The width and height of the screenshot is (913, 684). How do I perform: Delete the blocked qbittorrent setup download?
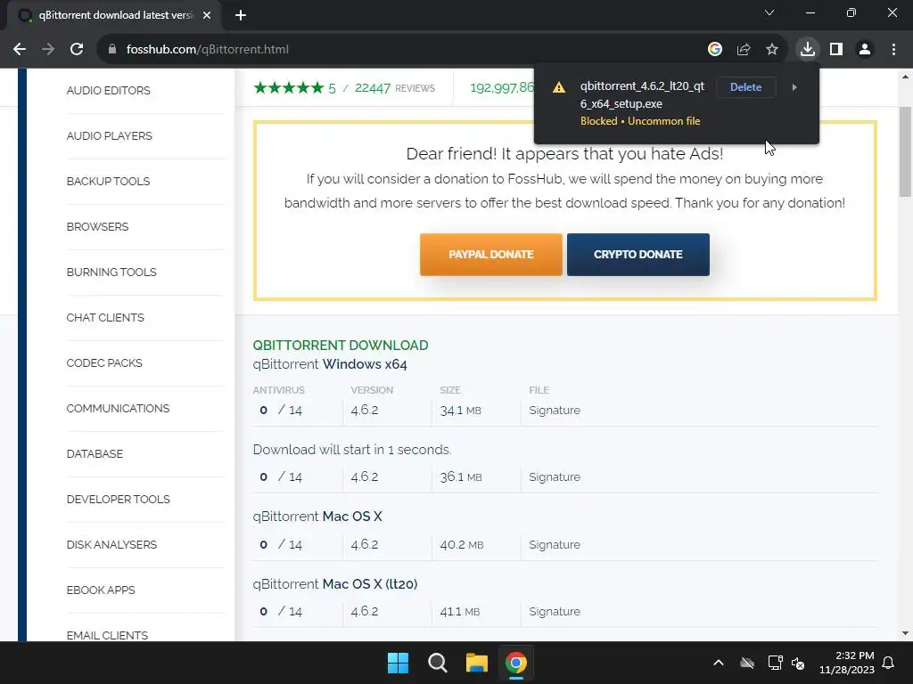tap(746, 87)
